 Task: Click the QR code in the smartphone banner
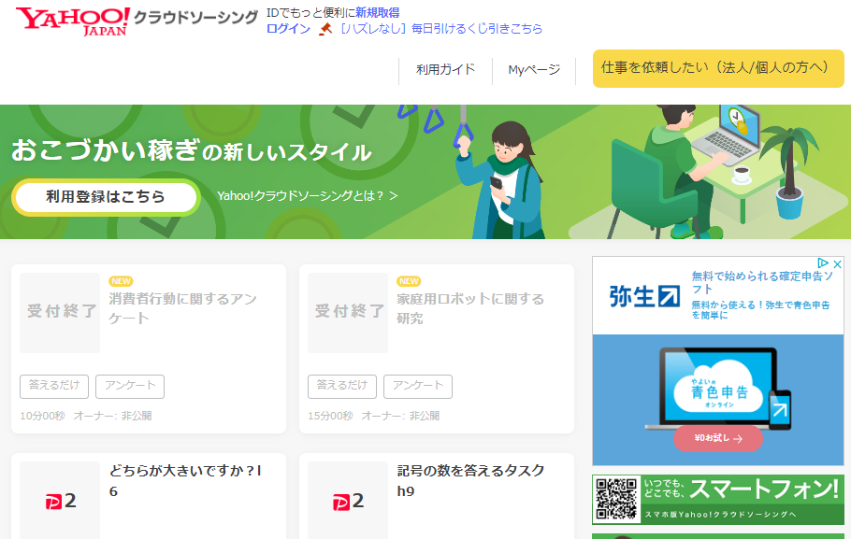[x=616, y=500]
